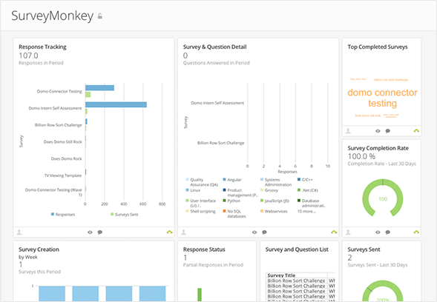
Task: Click the Linux legend swatch
Action: (187, 190)
